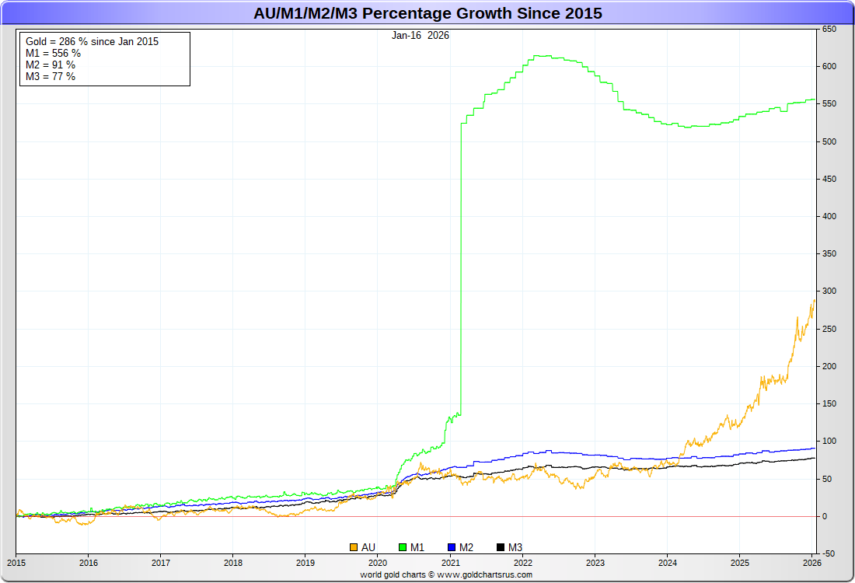Click the 'M3 = 77 %' stat line
This screenshot has width=855, height=583.
pyautogui.click(x=51, y=76)
